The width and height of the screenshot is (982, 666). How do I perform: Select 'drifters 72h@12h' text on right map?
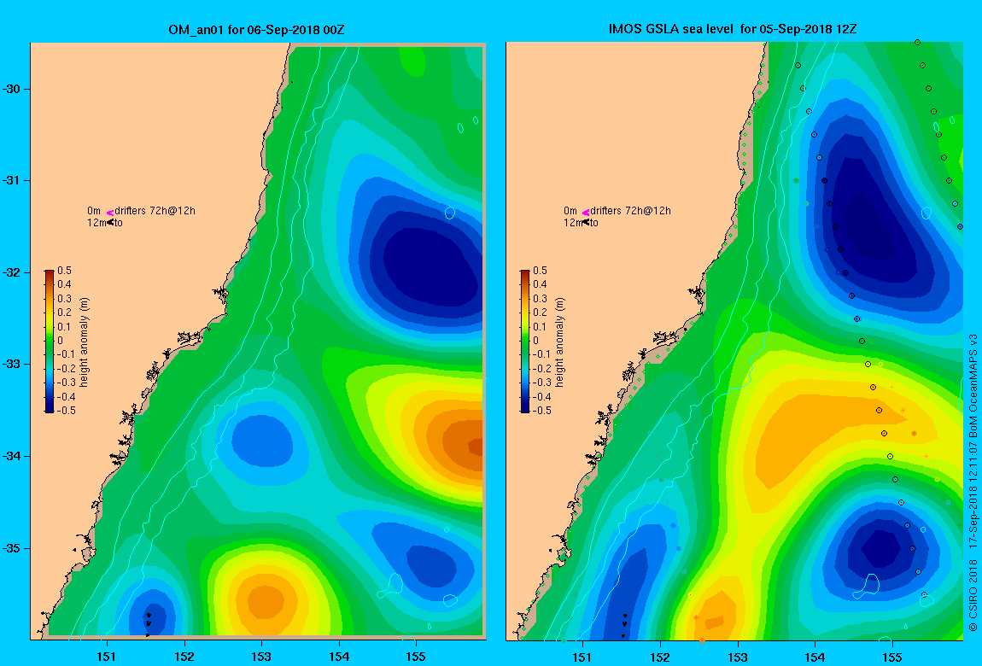click(x=630, y=211)
